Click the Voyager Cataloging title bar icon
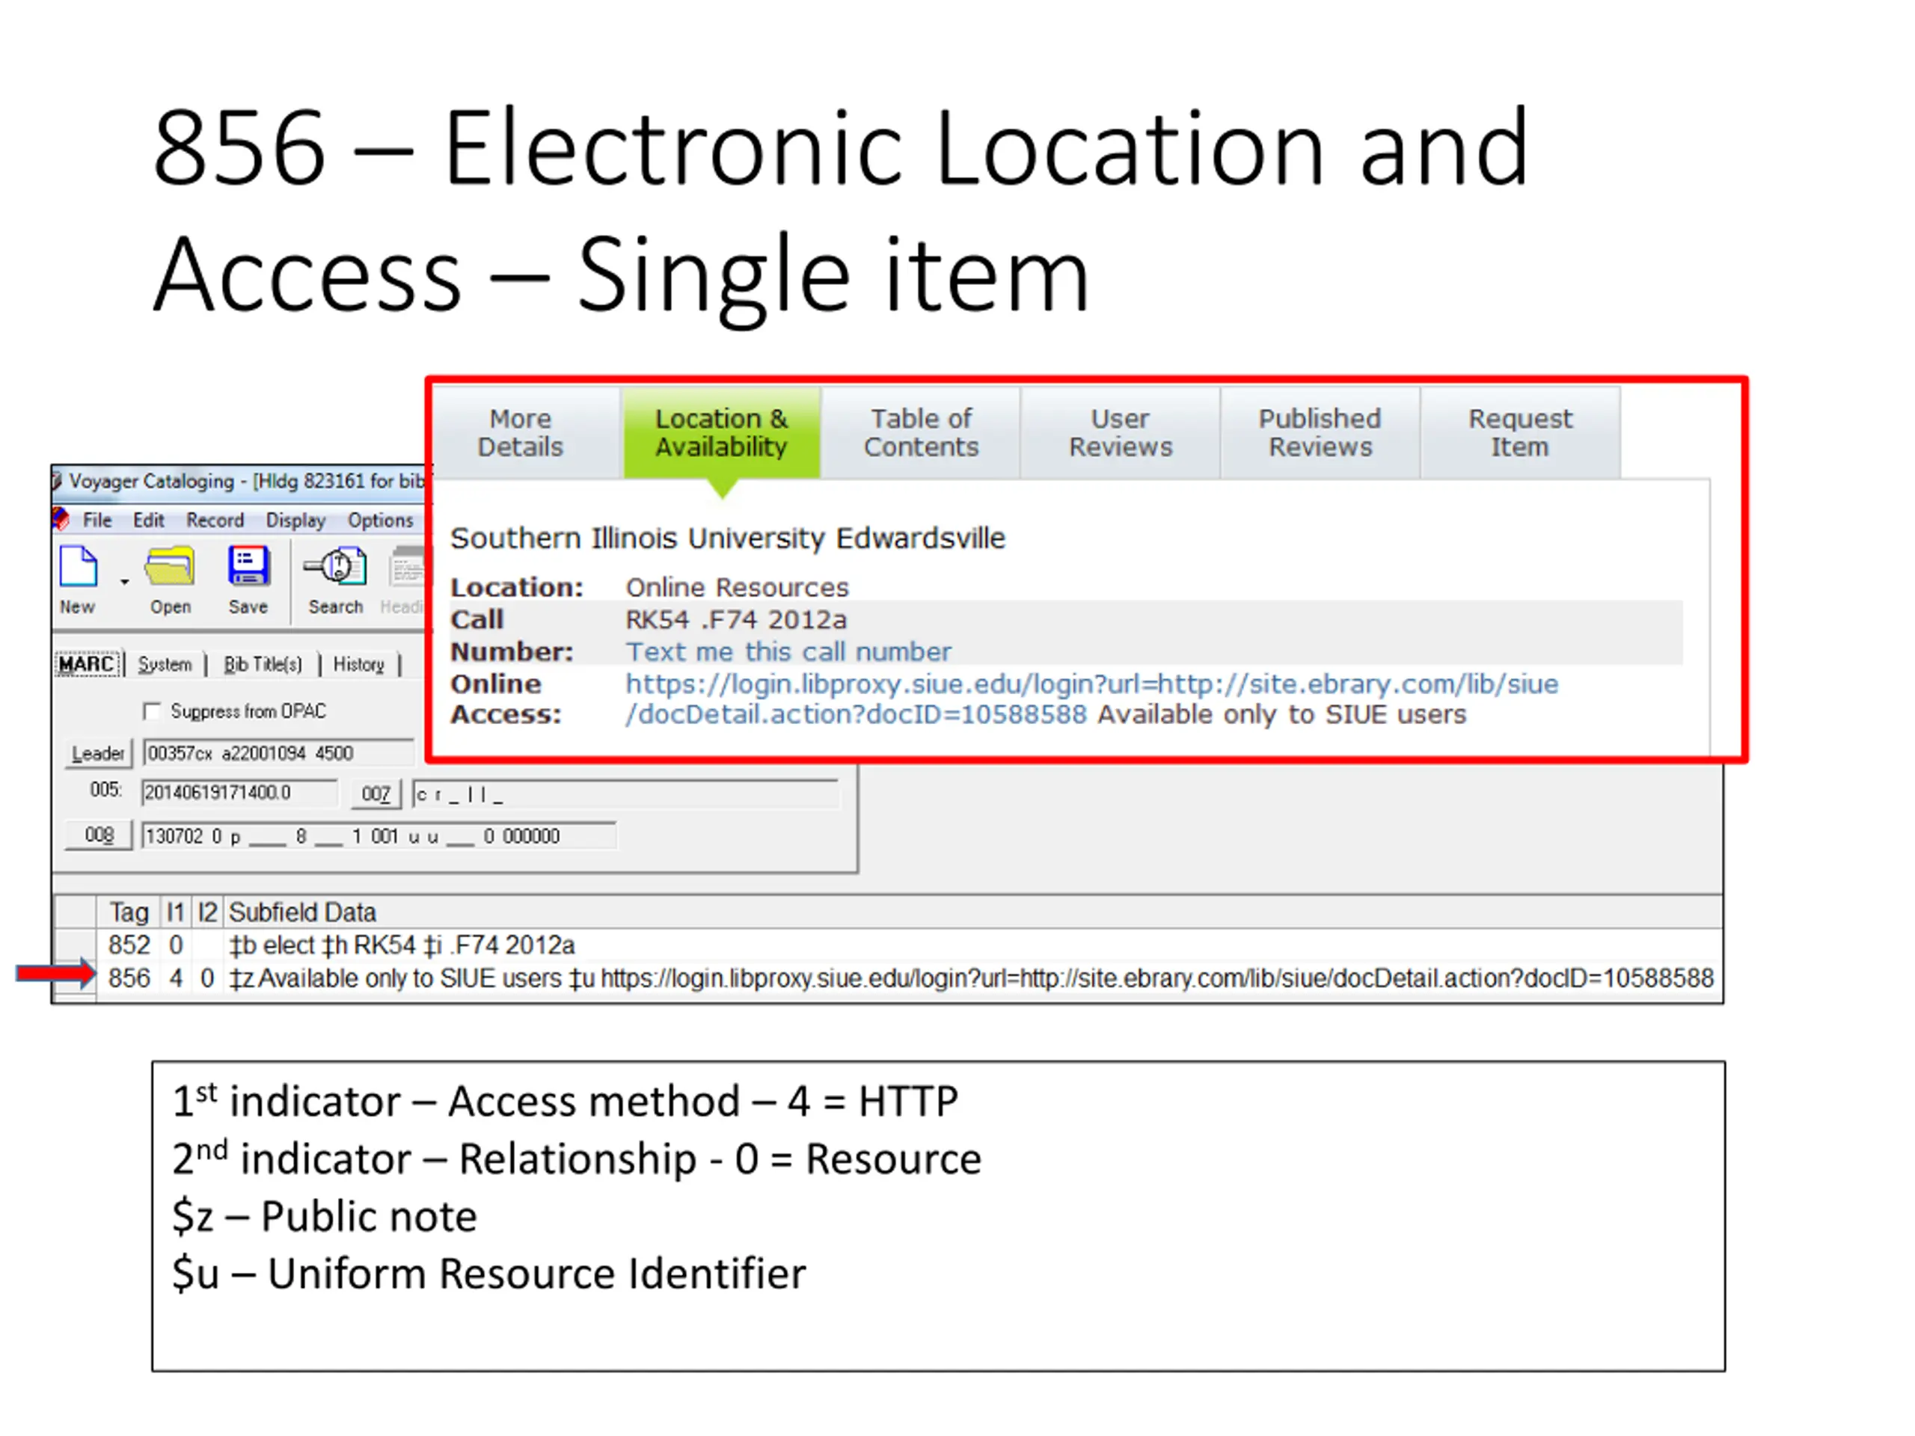 pos(57,480)
